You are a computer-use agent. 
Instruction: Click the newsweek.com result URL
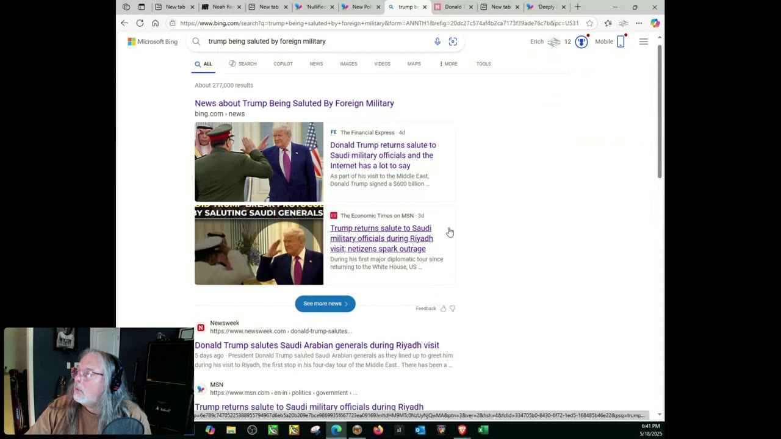281,331
